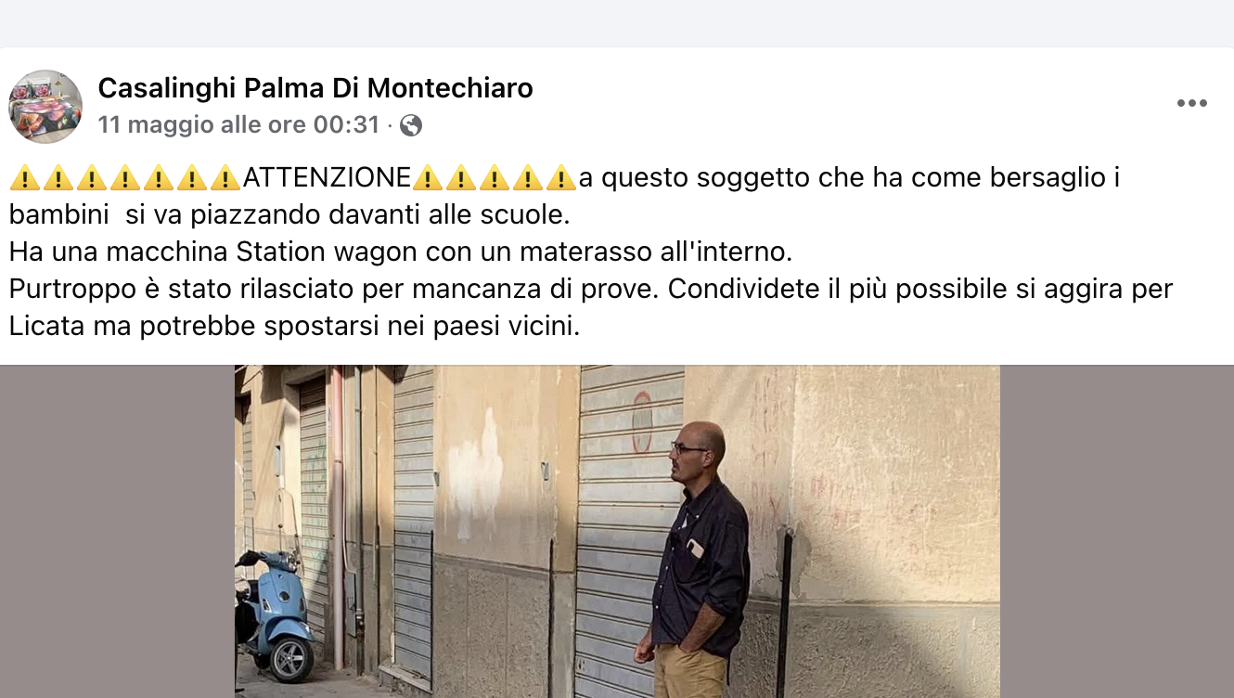Open the three-dot post options menu
The width and height of the screenshot is (1234, 698).
pos(1192,103)
